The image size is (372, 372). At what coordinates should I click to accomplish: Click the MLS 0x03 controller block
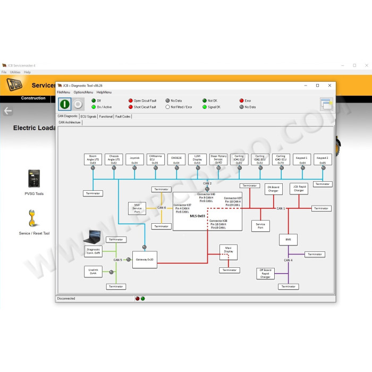[x=208, y=211]
